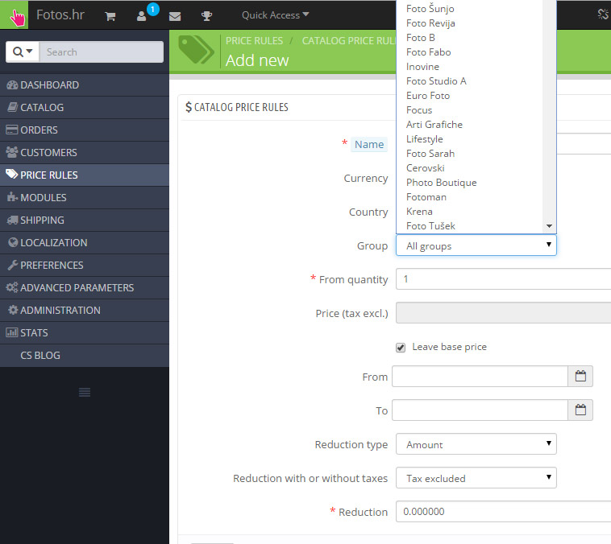This screenshot has height=544, width=611.
Task: Collapse the Group 'All groups' dropdown
Action: click(x=476, y=245)
